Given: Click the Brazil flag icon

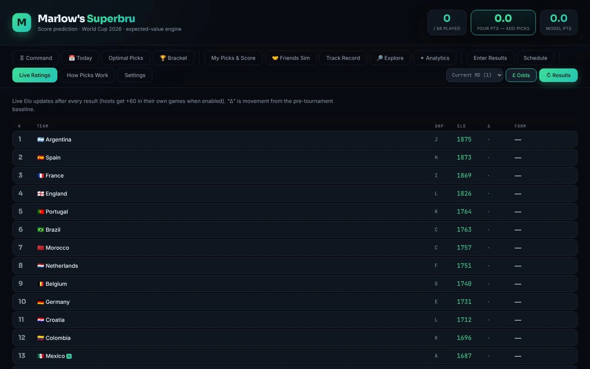Looking at the screenshot, I should [x=41, y=230].
